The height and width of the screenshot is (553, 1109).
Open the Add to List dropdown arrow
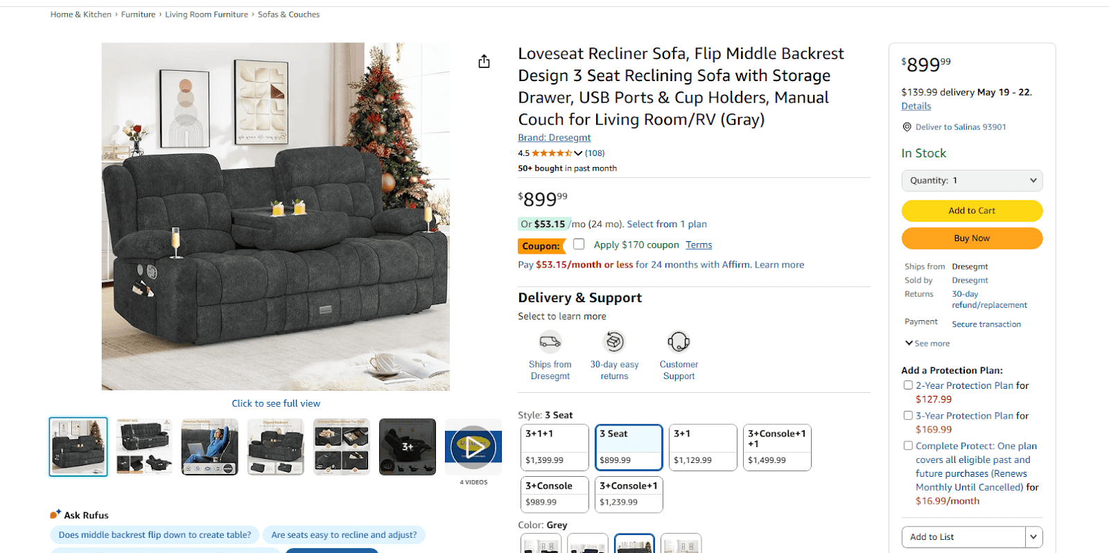coord(1033,537)
